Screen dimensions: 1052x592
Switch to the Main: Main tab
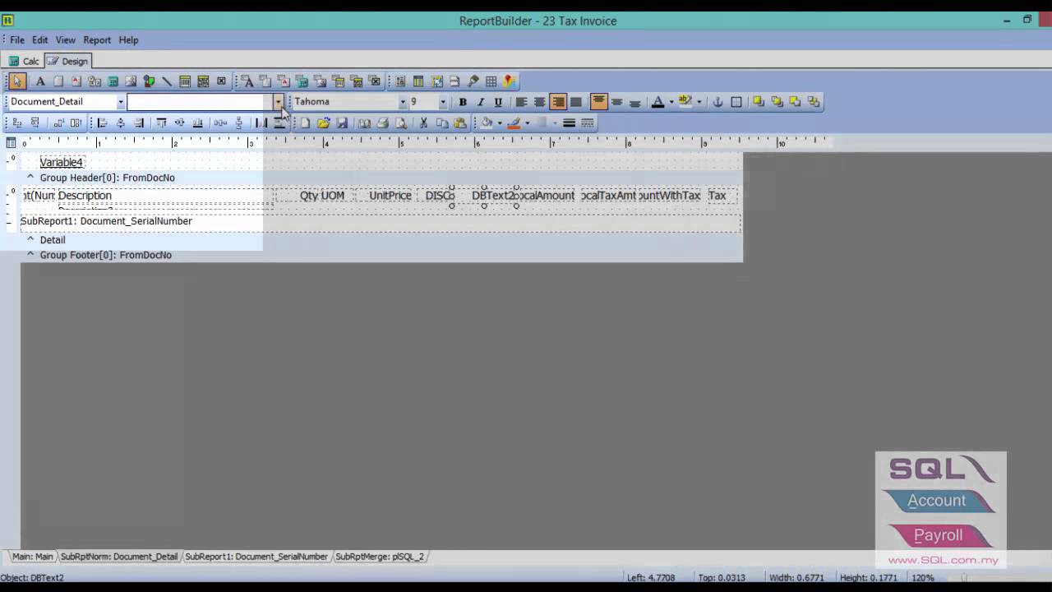tap(32, 557)
